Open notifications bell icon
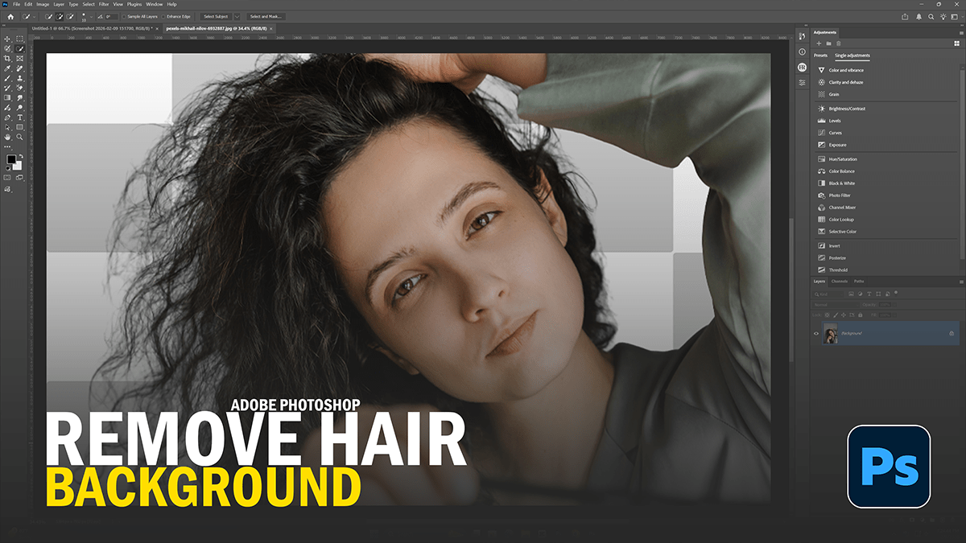966x543 pixels. 918,16
